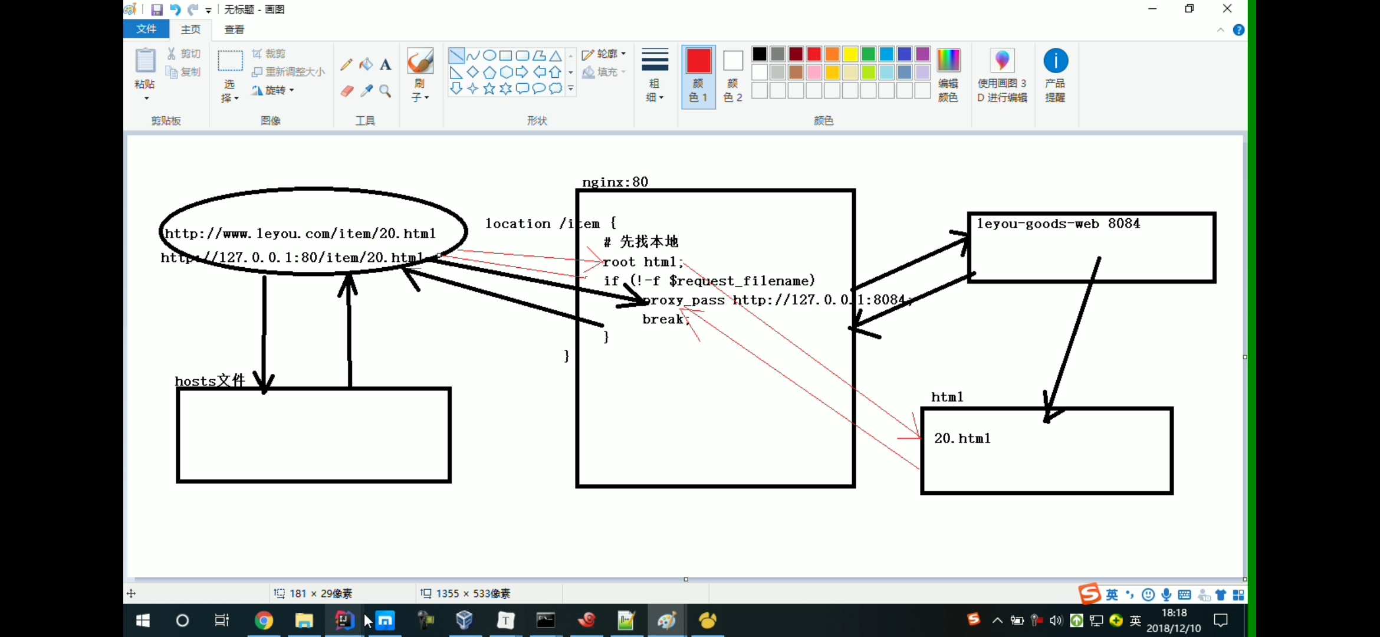Choose the Triangle shape

pyautogui.click(x=556, y=55)
